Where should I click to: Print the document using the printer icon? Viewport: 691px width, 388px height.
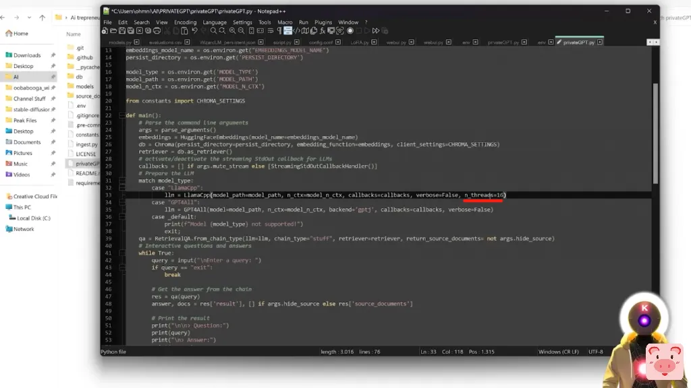[x=157, y=31]
